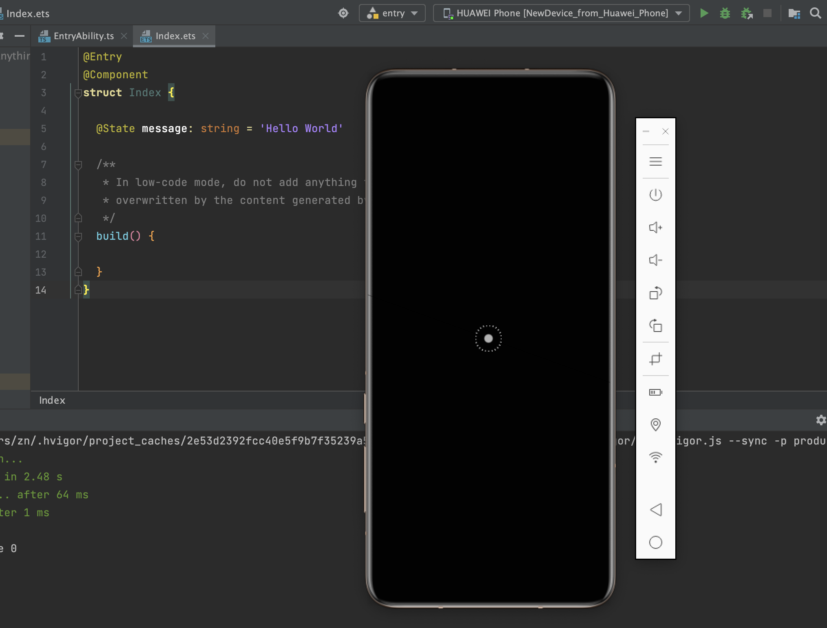Collapse the comment block at line 7
This screenshot has height=628, width=827.
(78, 165)
